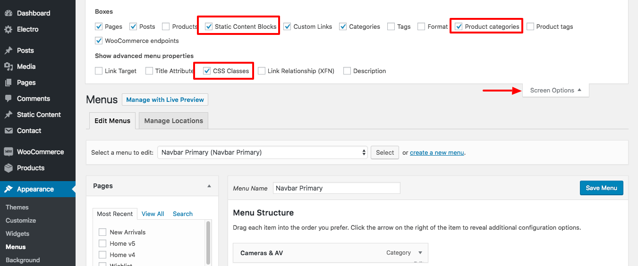This screenshot has width=638, height=266.
Task: Click the Products box icon
Action: (9, 168)
